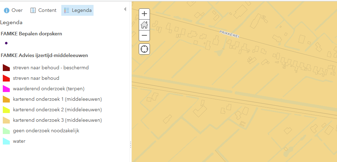
Task: Select the Legenda tab
Action: click(x=77, y=10)
